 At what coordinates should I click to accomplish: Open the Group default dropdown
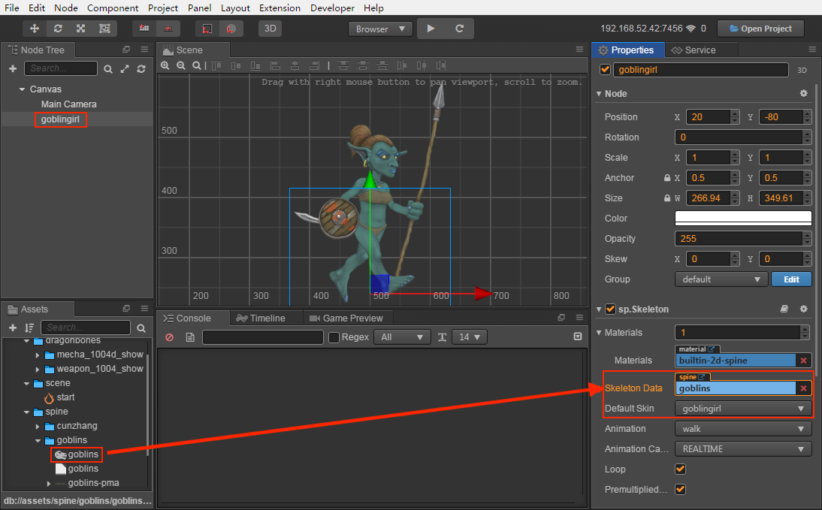(x=721, y=279)
